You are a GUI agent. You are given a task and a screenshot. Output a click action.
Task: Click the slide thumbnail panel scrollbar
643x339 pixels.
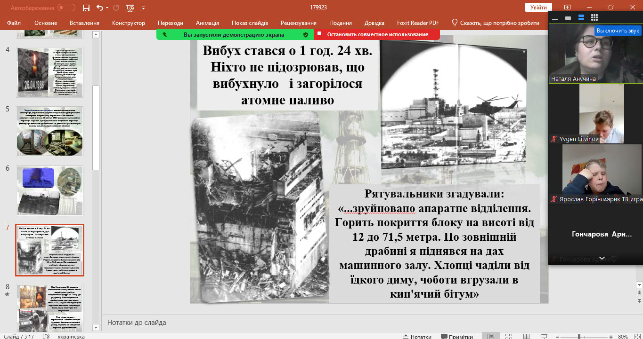[x=96, y=127]
